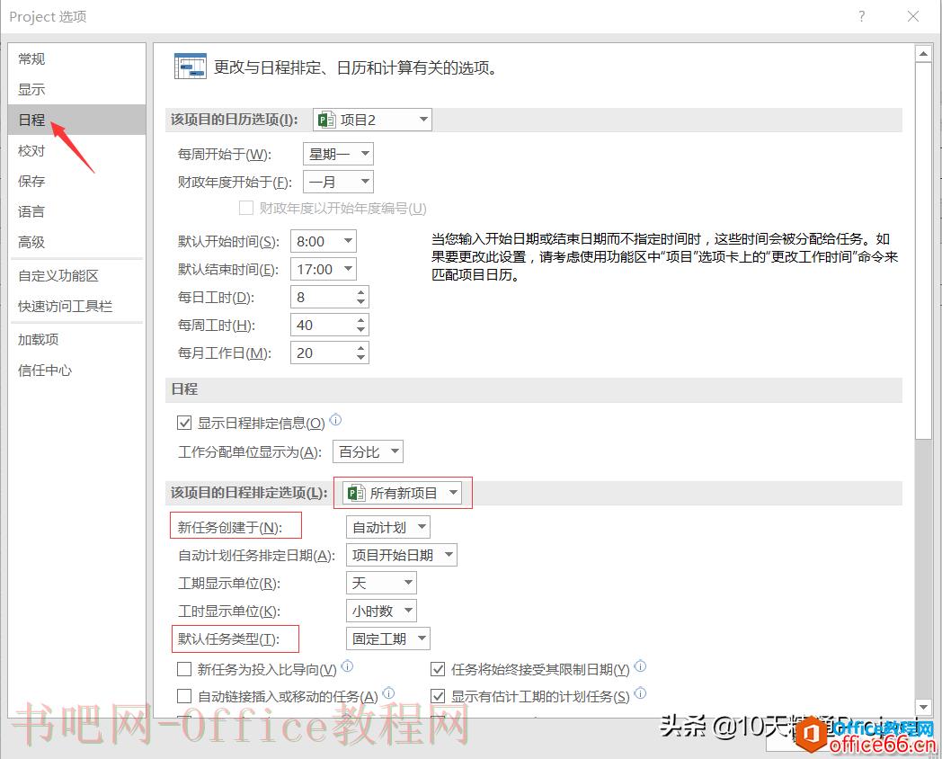
Task: Open the 所有新项目 scheduling options dropdown
Action: pyautogui.click(x=403, y=494)
